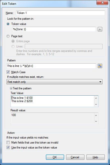Enable Mark fields as invalid checkbox

point(8,143)
